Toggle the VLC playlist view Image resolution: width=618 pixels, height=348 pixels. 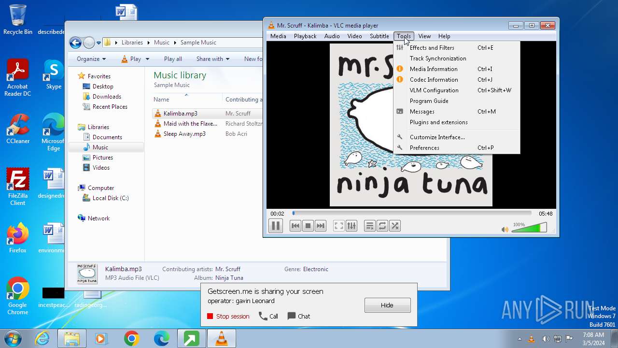pyautogui.click(x=370, y=226)
